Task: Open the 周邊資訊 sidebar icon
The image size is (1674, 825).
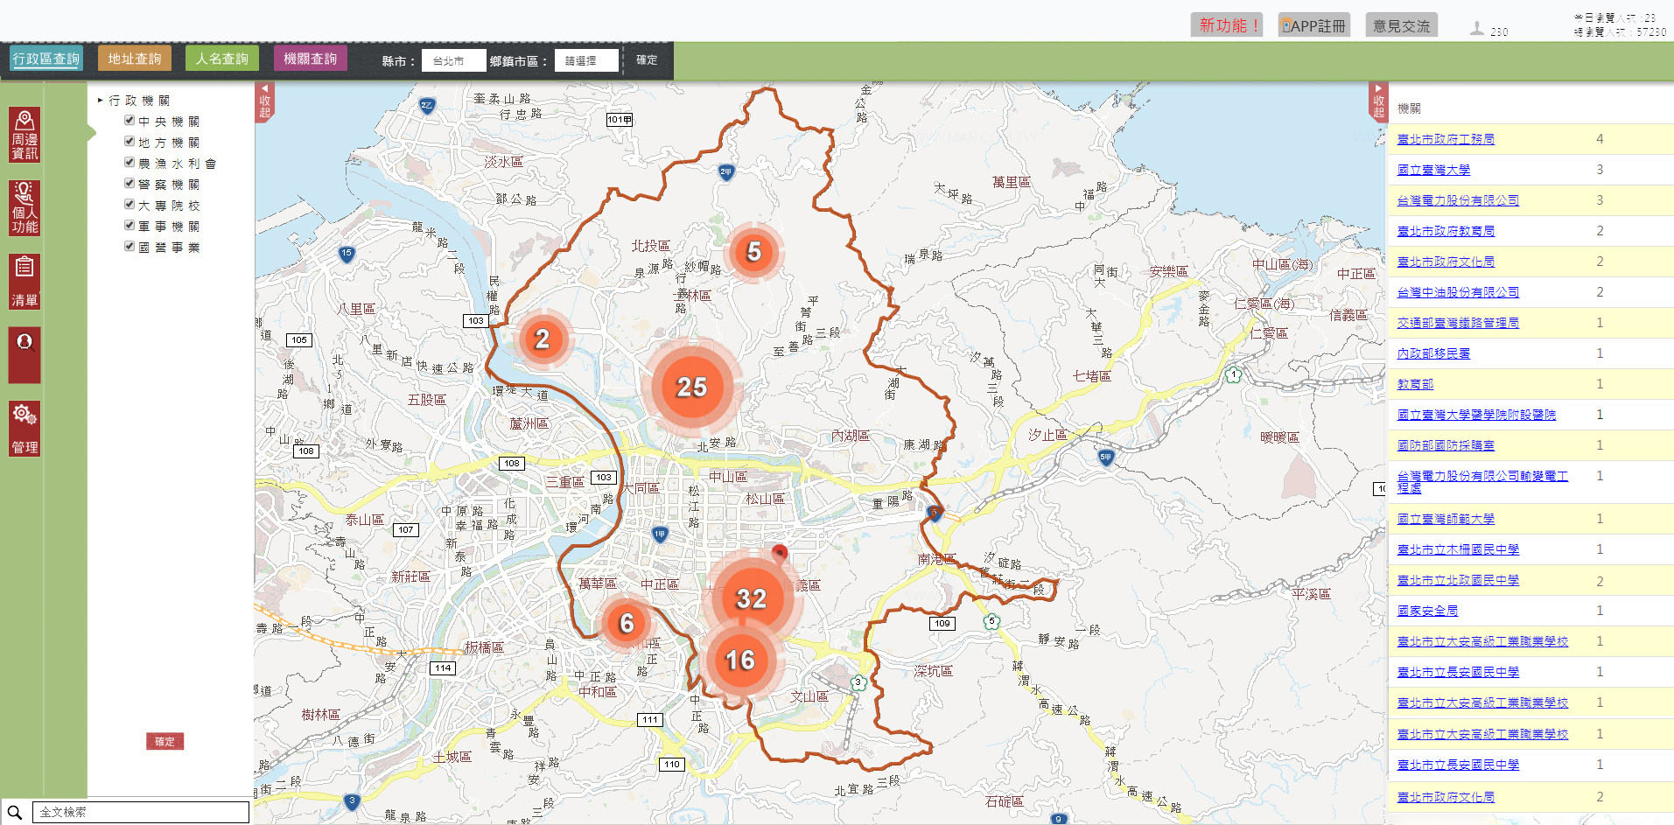Action: pos(25,135)
